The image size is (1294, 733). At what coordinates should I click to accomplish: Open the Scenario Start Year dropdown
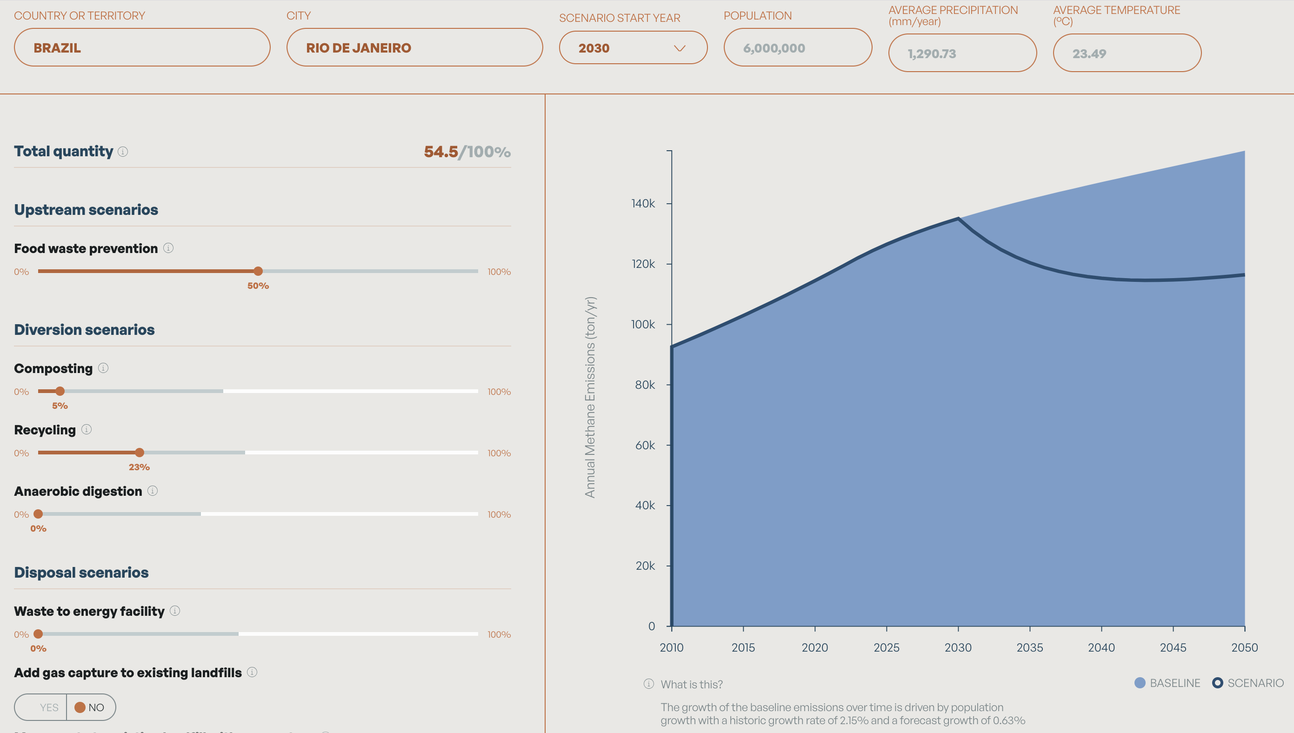[x=633, y=48]
